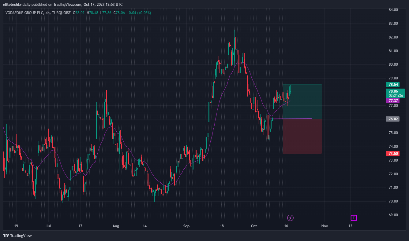Click the 19 date label on time axis

coord(16,226)
